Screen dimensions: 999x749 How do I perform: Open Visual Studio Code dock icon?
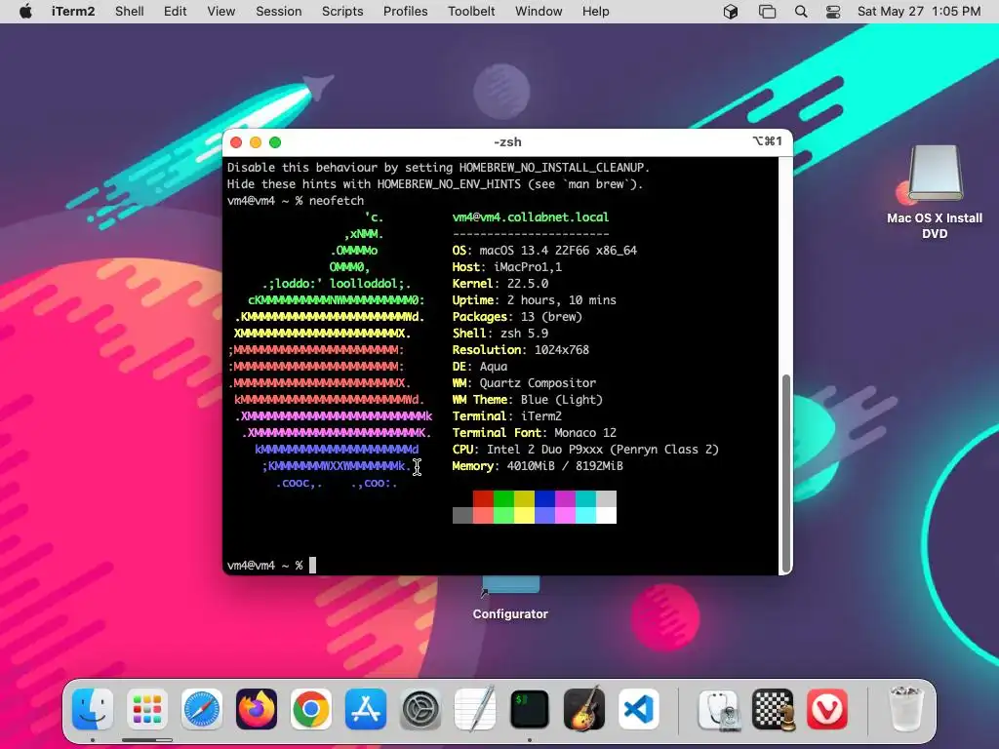(x=639, y=709)
